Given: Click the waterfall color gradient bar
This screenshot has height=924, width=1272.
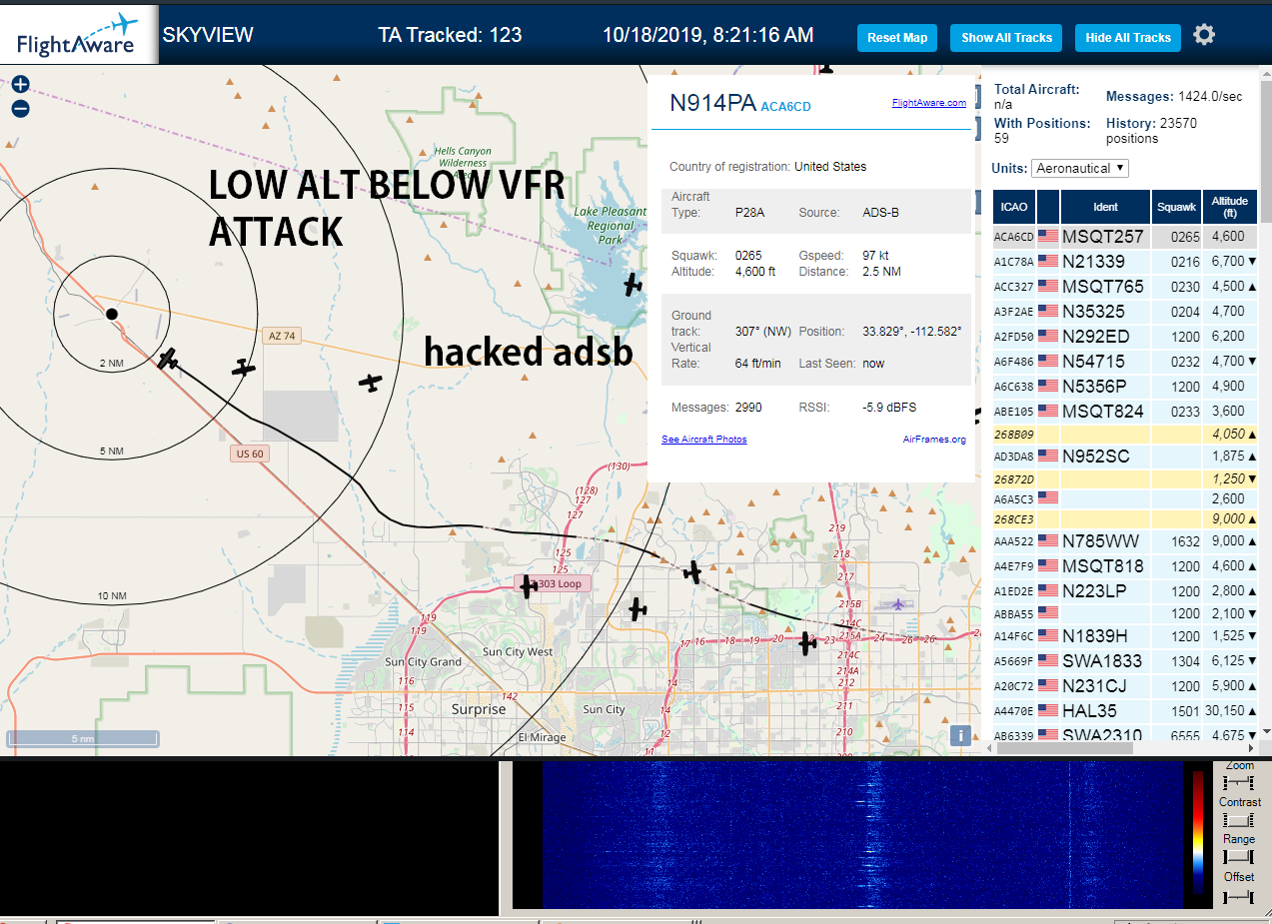Looking at the screenshot, I should [1198, 831].
